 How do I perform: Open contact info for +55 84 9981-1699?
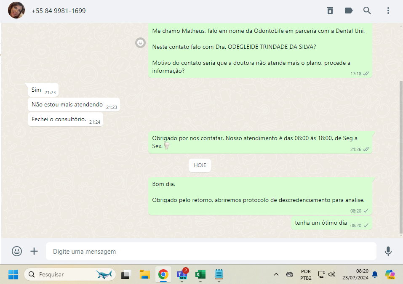[x=59, y=11]
